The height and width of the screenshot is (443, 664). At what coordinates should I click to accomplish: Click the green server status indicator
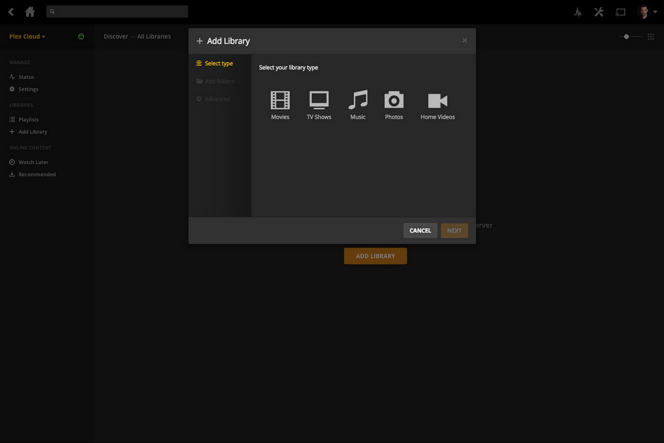pos(81,37)
